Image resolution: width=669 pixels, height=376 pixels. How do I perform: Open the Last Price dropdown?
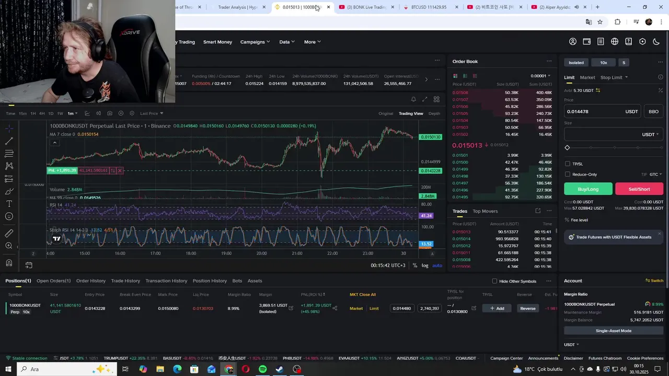click(152, 113)
